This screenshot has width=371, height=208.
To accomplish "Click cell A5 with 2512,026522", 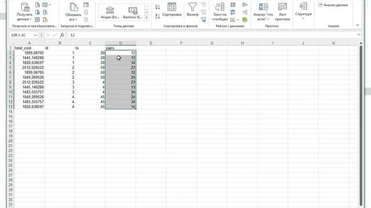I will click(x=29, y=68).
